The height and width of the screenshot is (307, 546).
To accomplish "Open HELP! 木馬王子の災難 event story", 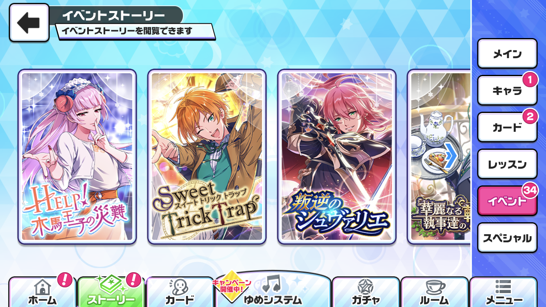I will click(x=77, y=157).
